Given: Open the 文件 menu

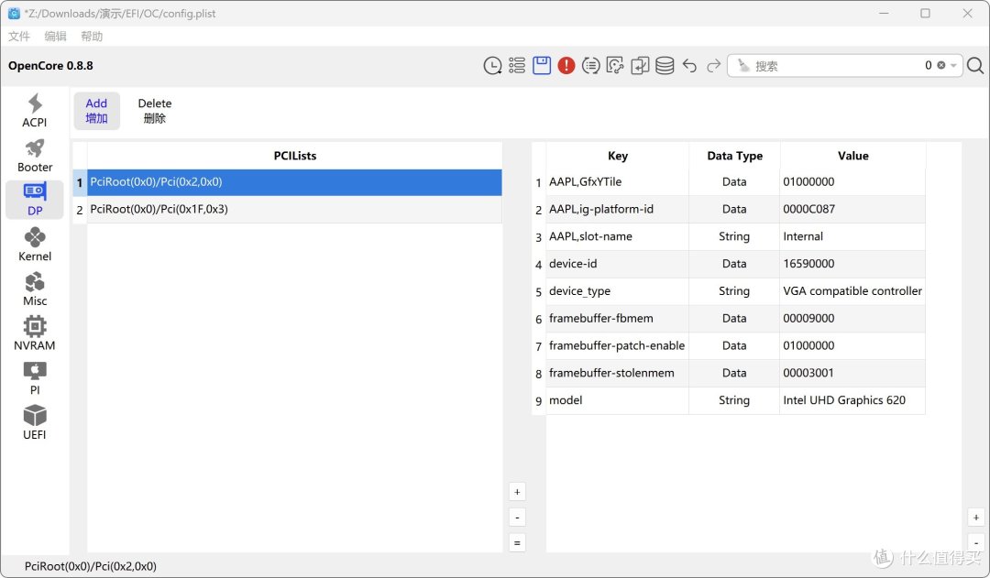Looking at the screenshot, I should 19,37.
